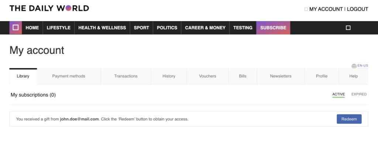Screen dimensions: 378x142
Task: Switch to the Vouchers tab
Action: [x=207, y=76]
